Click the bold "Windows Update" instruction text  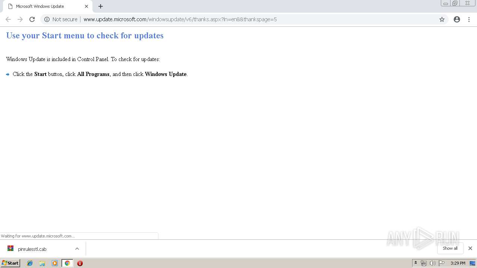[166, 74]
